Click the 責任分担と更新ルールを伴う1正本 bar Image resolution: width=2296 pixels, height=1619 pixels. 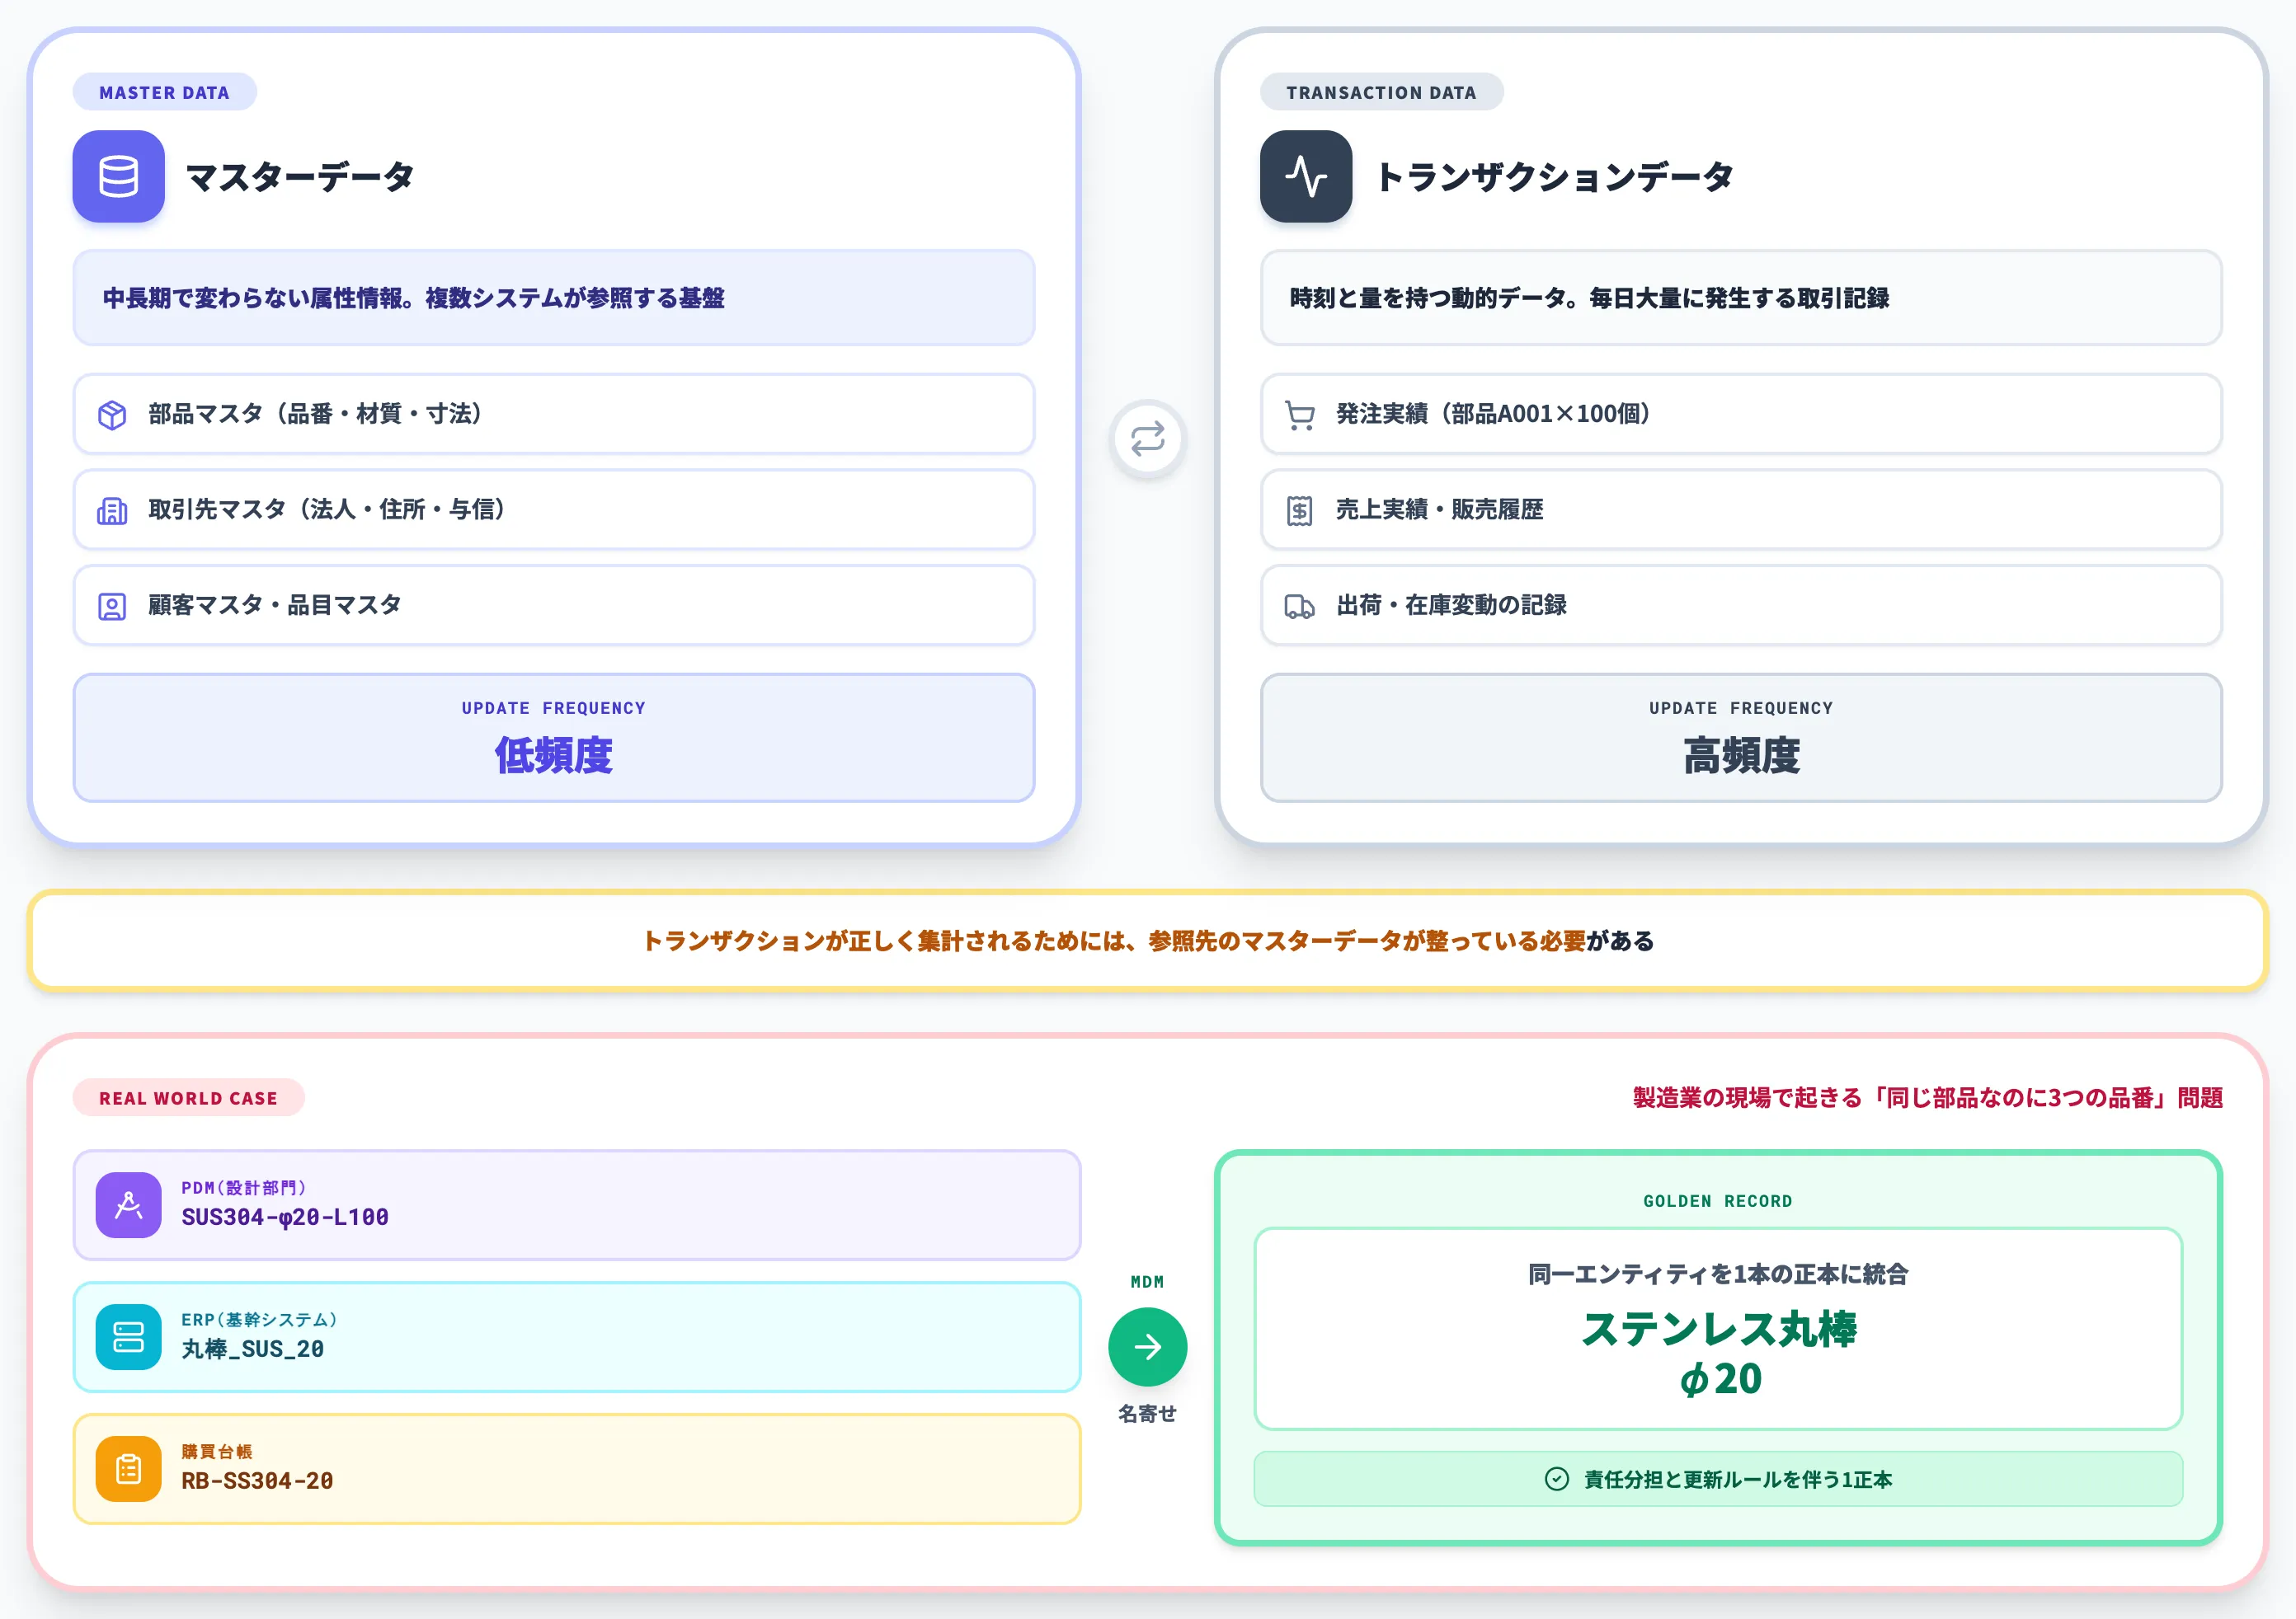(1718, 1479)
